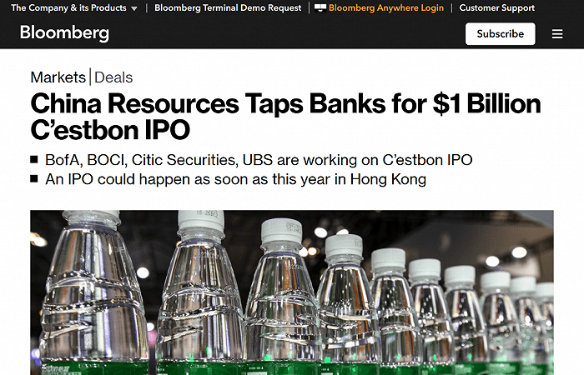Click the Subscribe button
This screenshot has width=584, height=375.
tap(501, 34)
